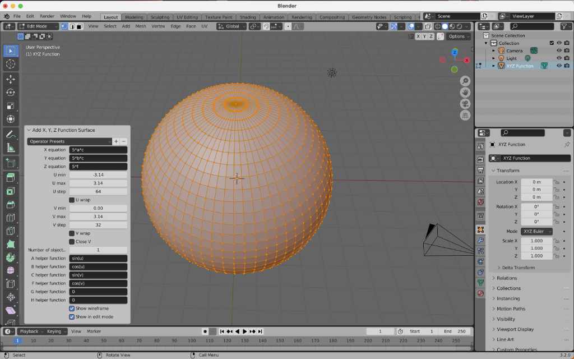Disable Show wireframe checkbox
The width and height of the screenshot is (574, 359).
point(72,309)
